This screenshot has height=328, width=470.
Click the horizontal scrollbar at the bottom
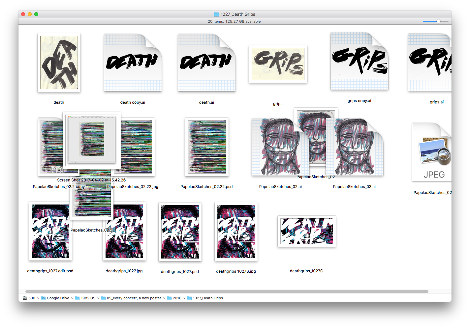227,291
